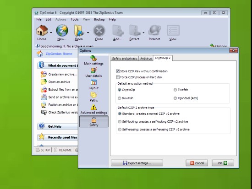252x189 pixels.
Task: Click the Create new archive icon
Action: (x=44, y=74)
